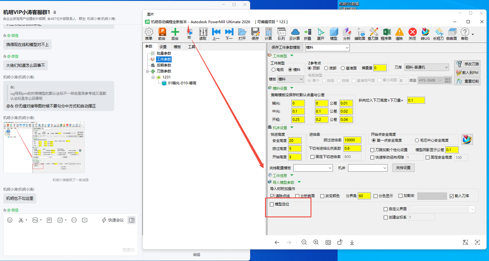Viewport: 489px width, 261px height.
Task: Open the 模板 模料 dropdown under 工件类型
Action: coord(290,79)
